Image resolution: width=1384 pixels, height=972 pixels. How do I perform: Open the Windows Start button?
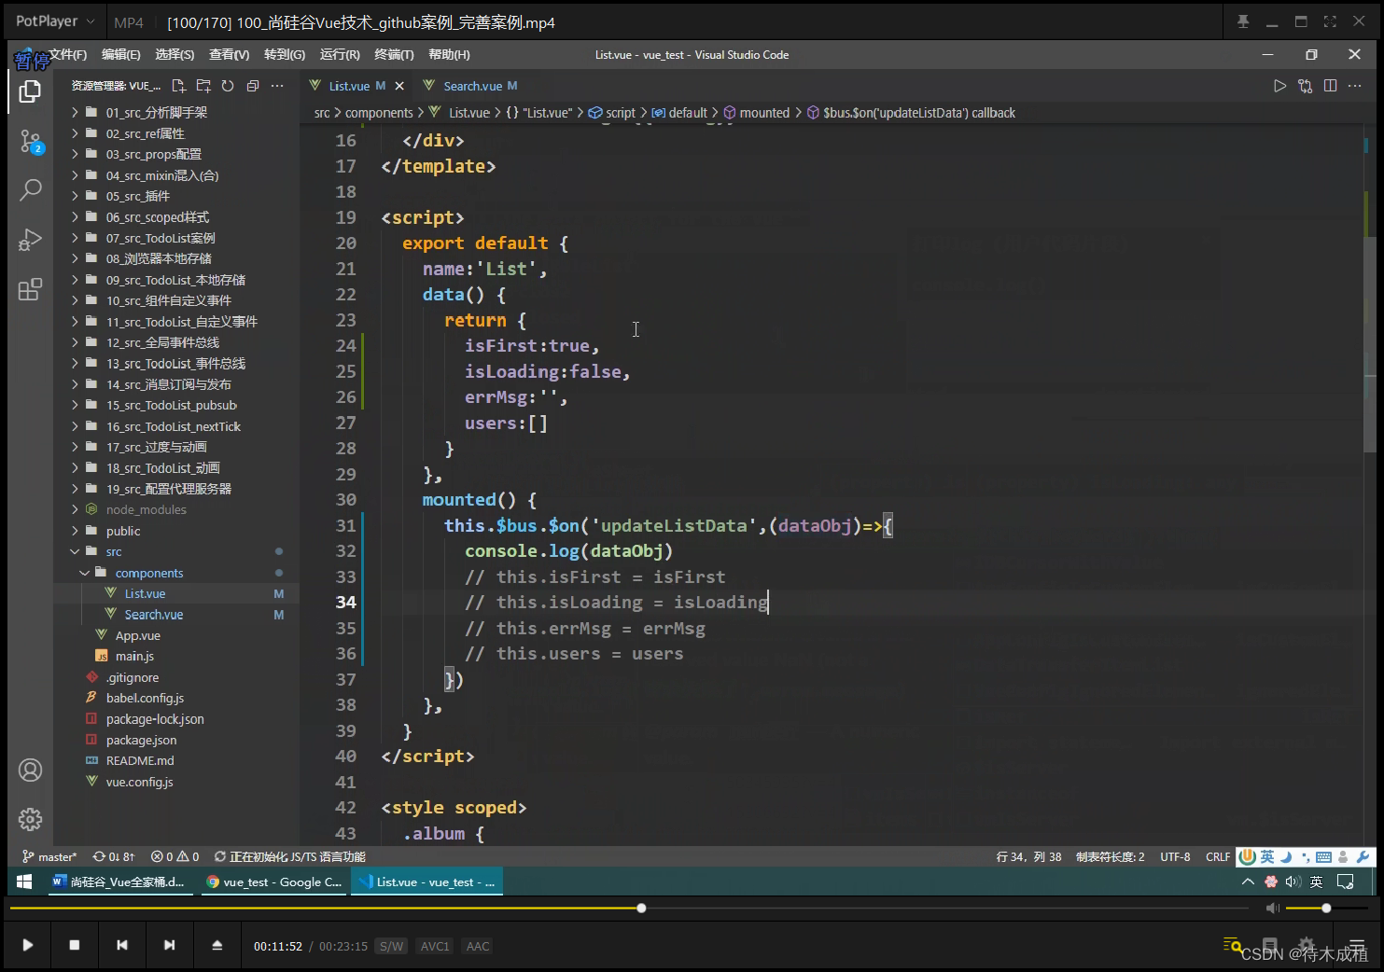[x=24, y=882]
